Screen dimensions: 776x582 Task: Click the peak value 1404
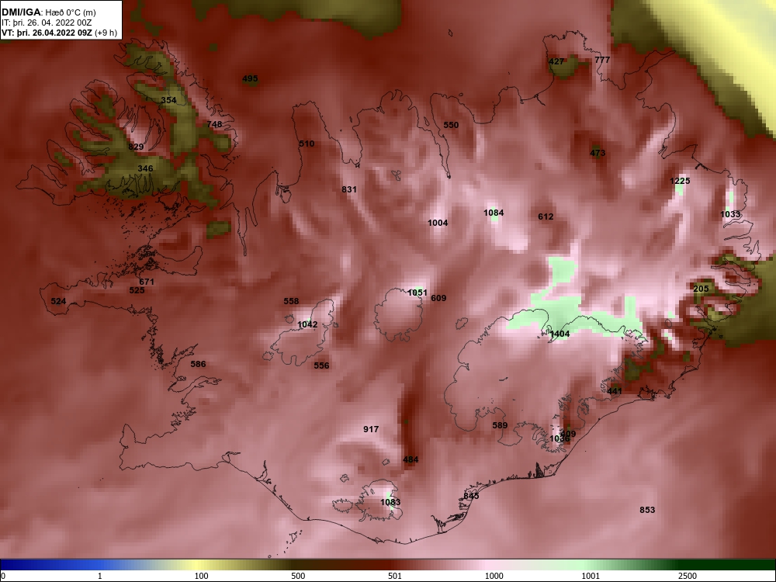click(559, 334)
